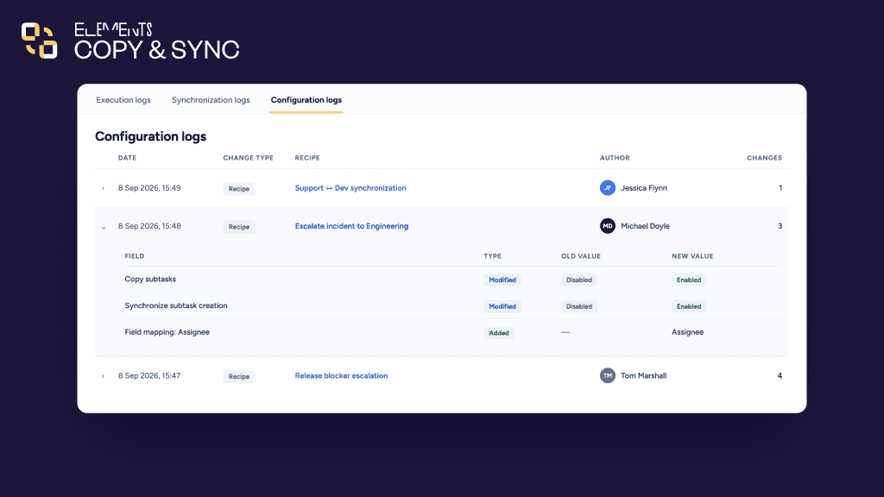884x497 pixels.
Task: Click the changes count 3 for Michael Doyle
Action: click(x=780, y=226)
